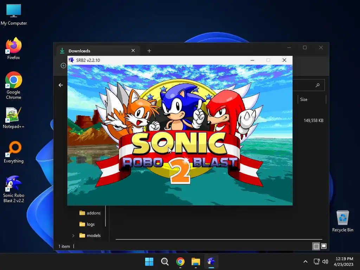
Task: Launch Firefox from the desktop
Action: pos(14,49)
